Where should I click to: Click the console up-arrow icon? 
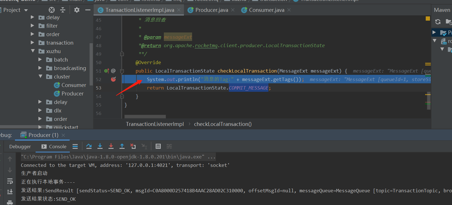pos(10,159)
